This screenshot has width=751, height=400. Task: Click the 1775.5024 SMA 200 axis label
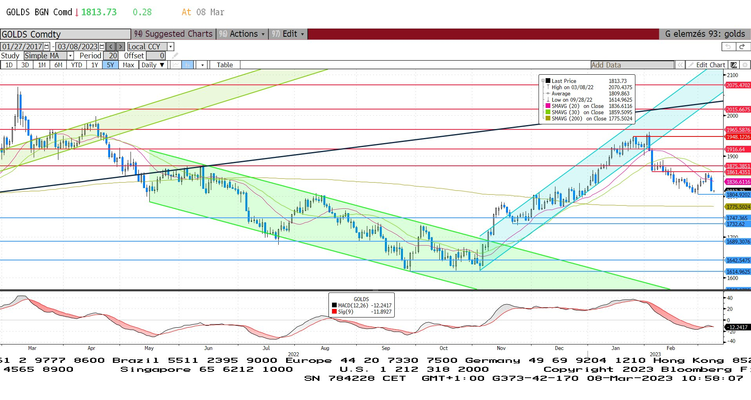point(738,207)
